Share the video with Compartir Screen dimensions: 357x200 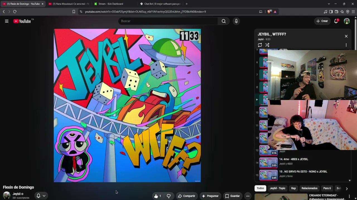point(186,196)
